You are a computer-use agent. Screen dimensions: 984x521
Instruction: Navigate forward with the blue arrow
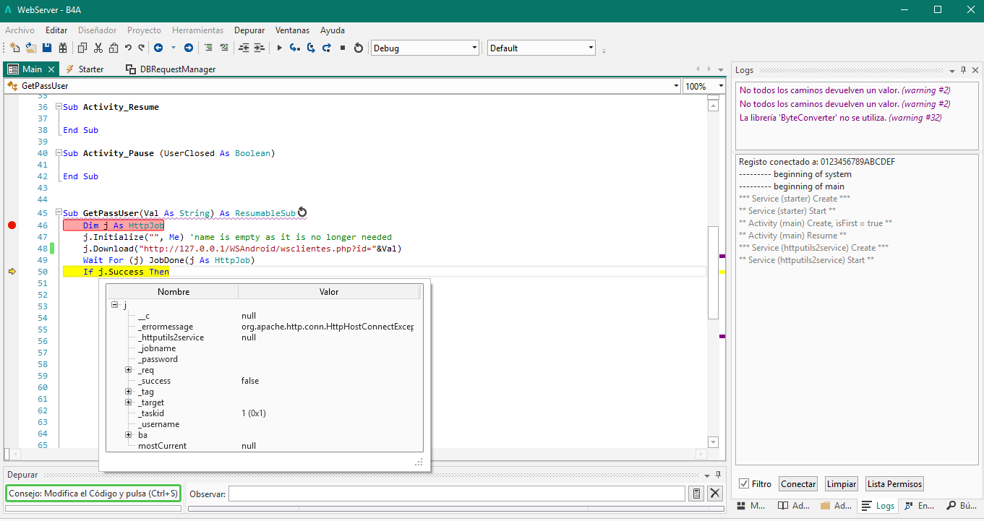coord(189,48)
